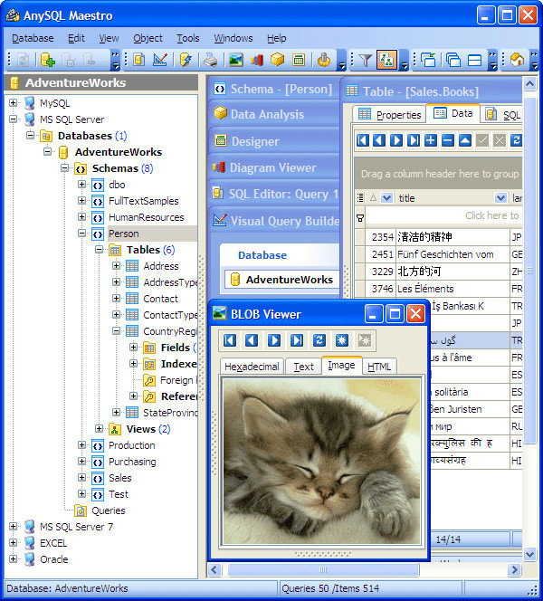Image resolution: width=543 pixels, height=601 pixels.
Task: Expand the dbo schema node
Action: [x=81, y=185]
